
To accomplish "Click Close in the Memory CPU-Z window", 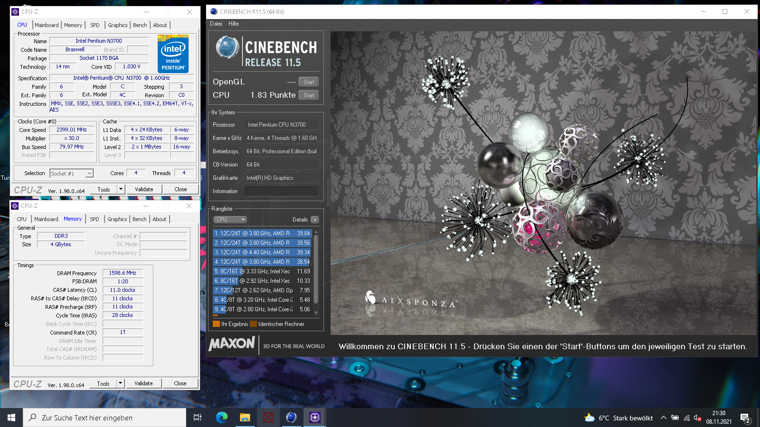I will tap(180, 383).
